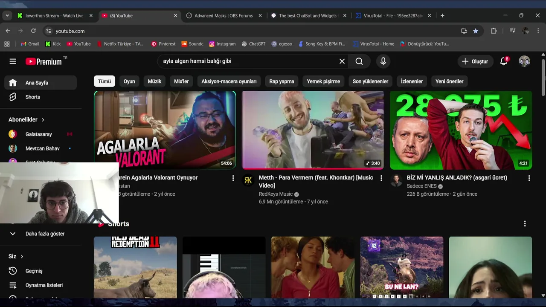This screenshot has height=307, width=546.
Task: Open the Mevtcan Bahav subscription
Action: (41, 148)
